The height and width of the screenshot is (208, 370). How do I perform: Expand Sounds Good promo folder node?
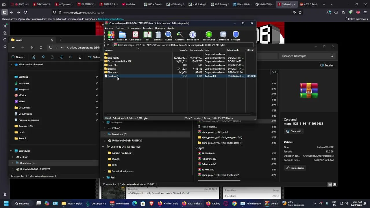[x=105, y=171]
